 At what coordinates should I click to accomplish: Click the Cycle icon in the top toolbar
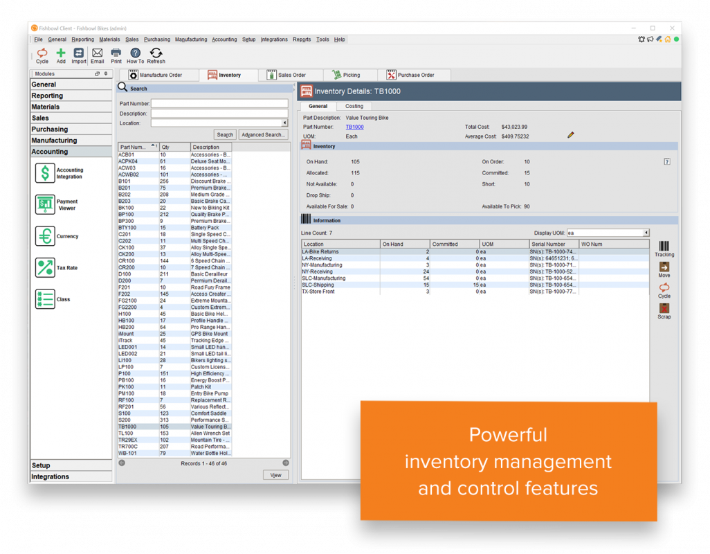[x=42, y=53]
